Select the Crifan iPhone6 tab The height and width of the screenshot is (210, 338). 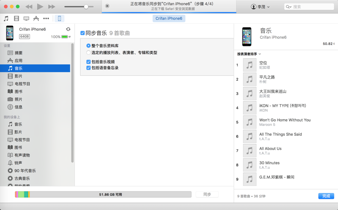[169, 19]
